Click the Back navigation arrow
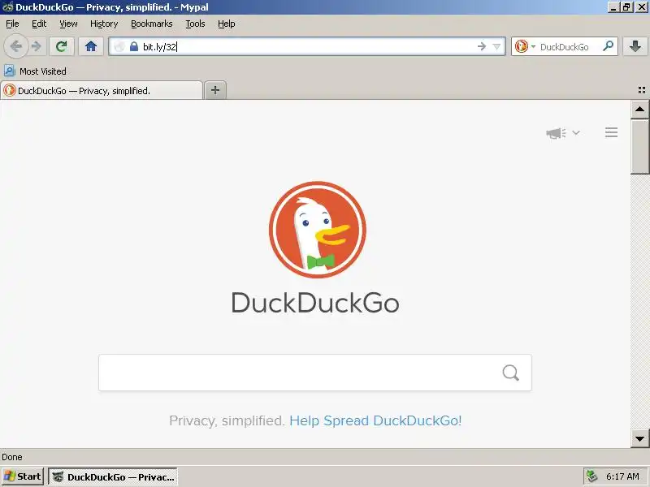Screen dimensions: 650x487 (15, 46)
